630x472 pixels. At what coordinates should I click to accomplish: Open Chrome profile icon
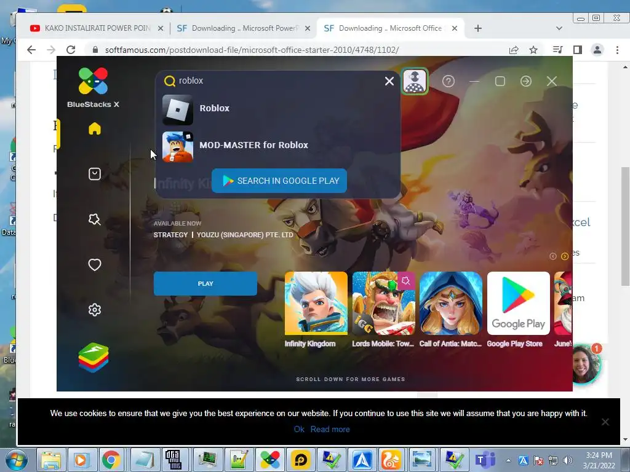pos(597,50)
